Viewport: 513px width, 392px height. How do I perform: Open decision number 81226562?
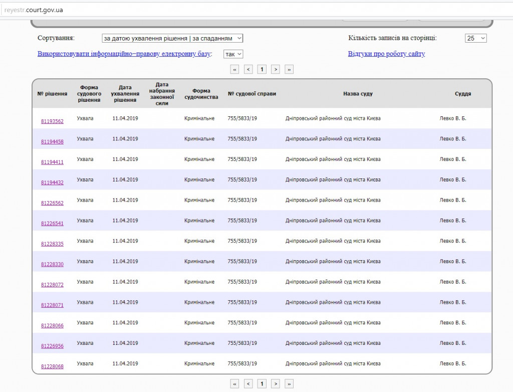52,203
